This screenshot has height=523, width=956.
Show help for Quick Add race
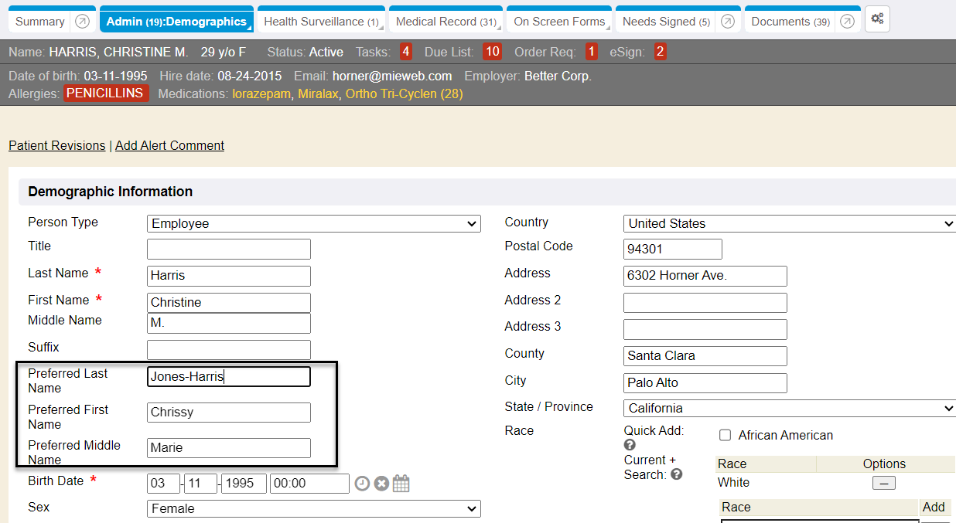pyautogui.click(x=630, y=445)
